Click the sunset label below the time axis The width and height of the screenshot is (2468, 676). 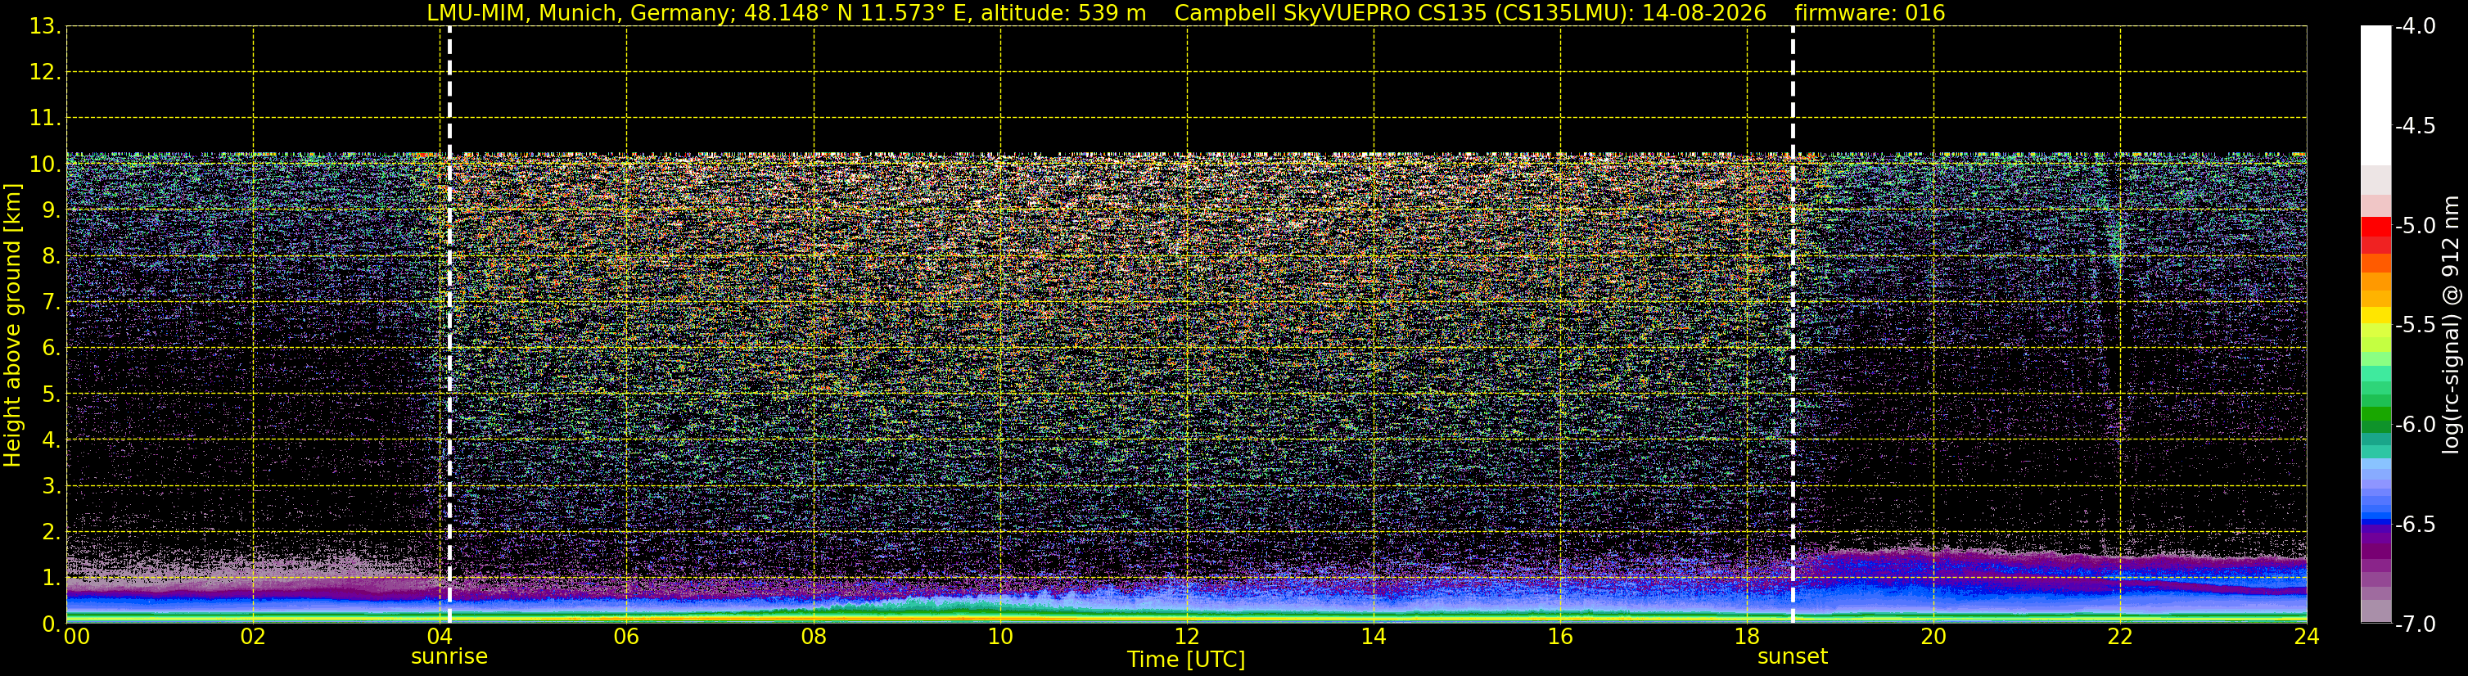[x=1792, y=657]
